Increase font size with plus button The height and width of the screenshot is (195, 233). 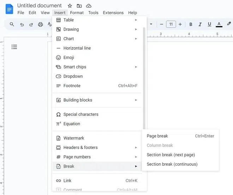[180, 24]
